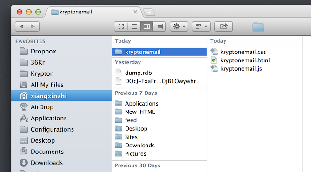Select column view button
This screenshot has height=172, width=311.
click(x=146, y=26)
